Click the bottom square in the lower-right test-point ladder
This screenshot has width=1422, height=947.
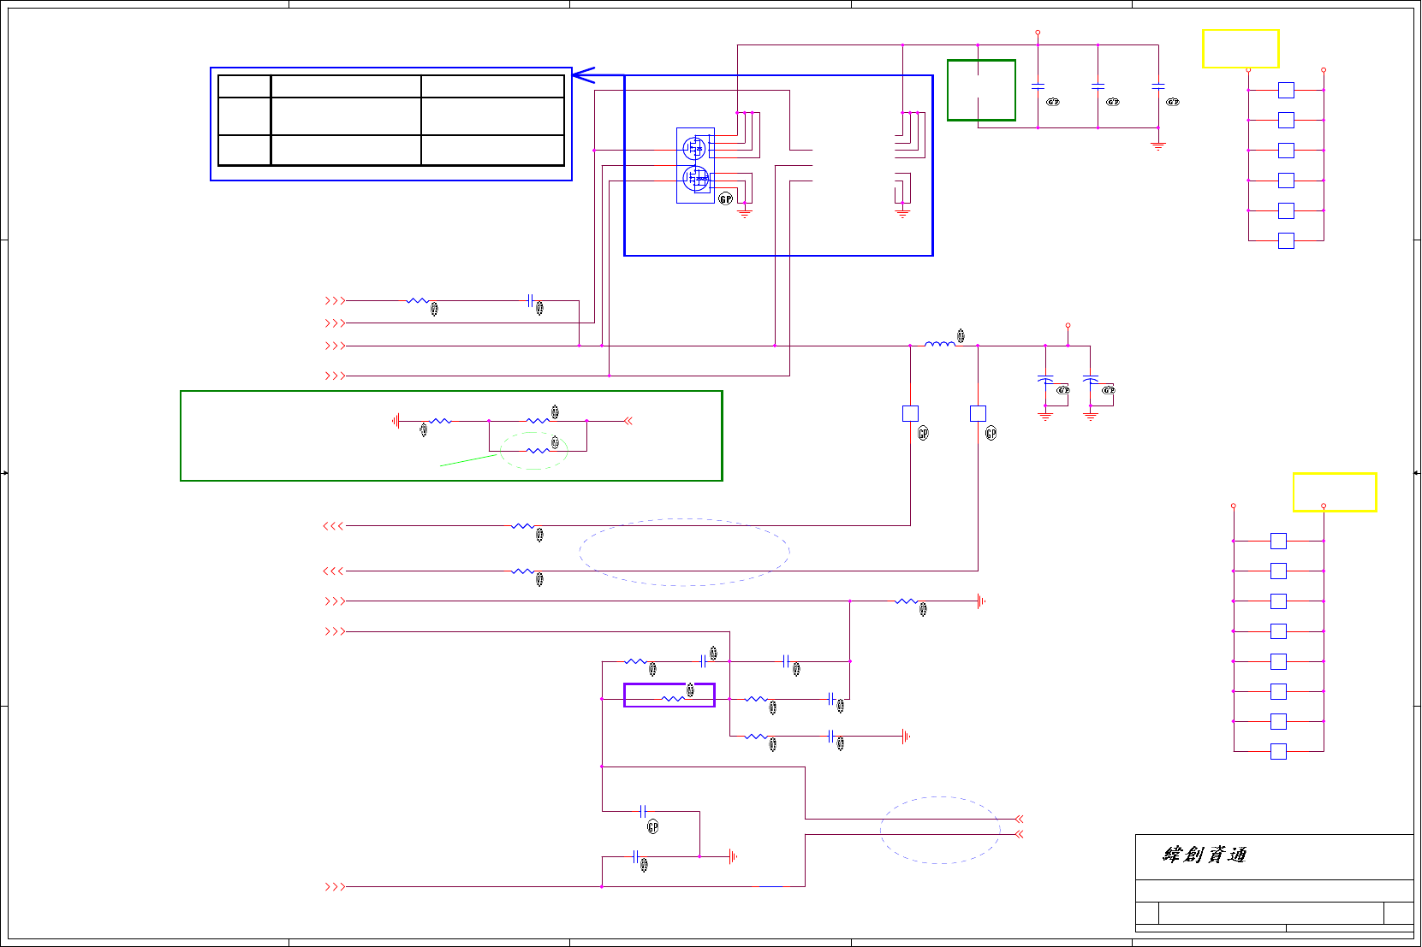1278,751
